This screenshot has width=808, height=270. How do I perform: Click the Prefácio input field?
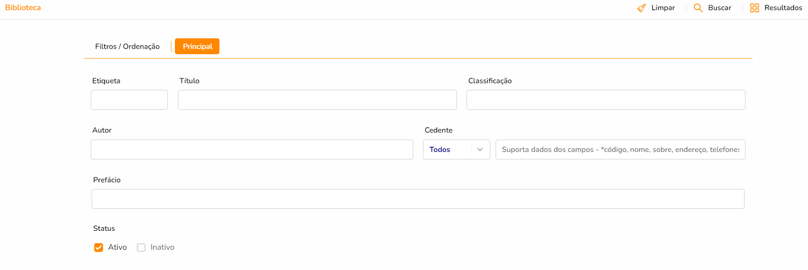(x=418, y=199)
